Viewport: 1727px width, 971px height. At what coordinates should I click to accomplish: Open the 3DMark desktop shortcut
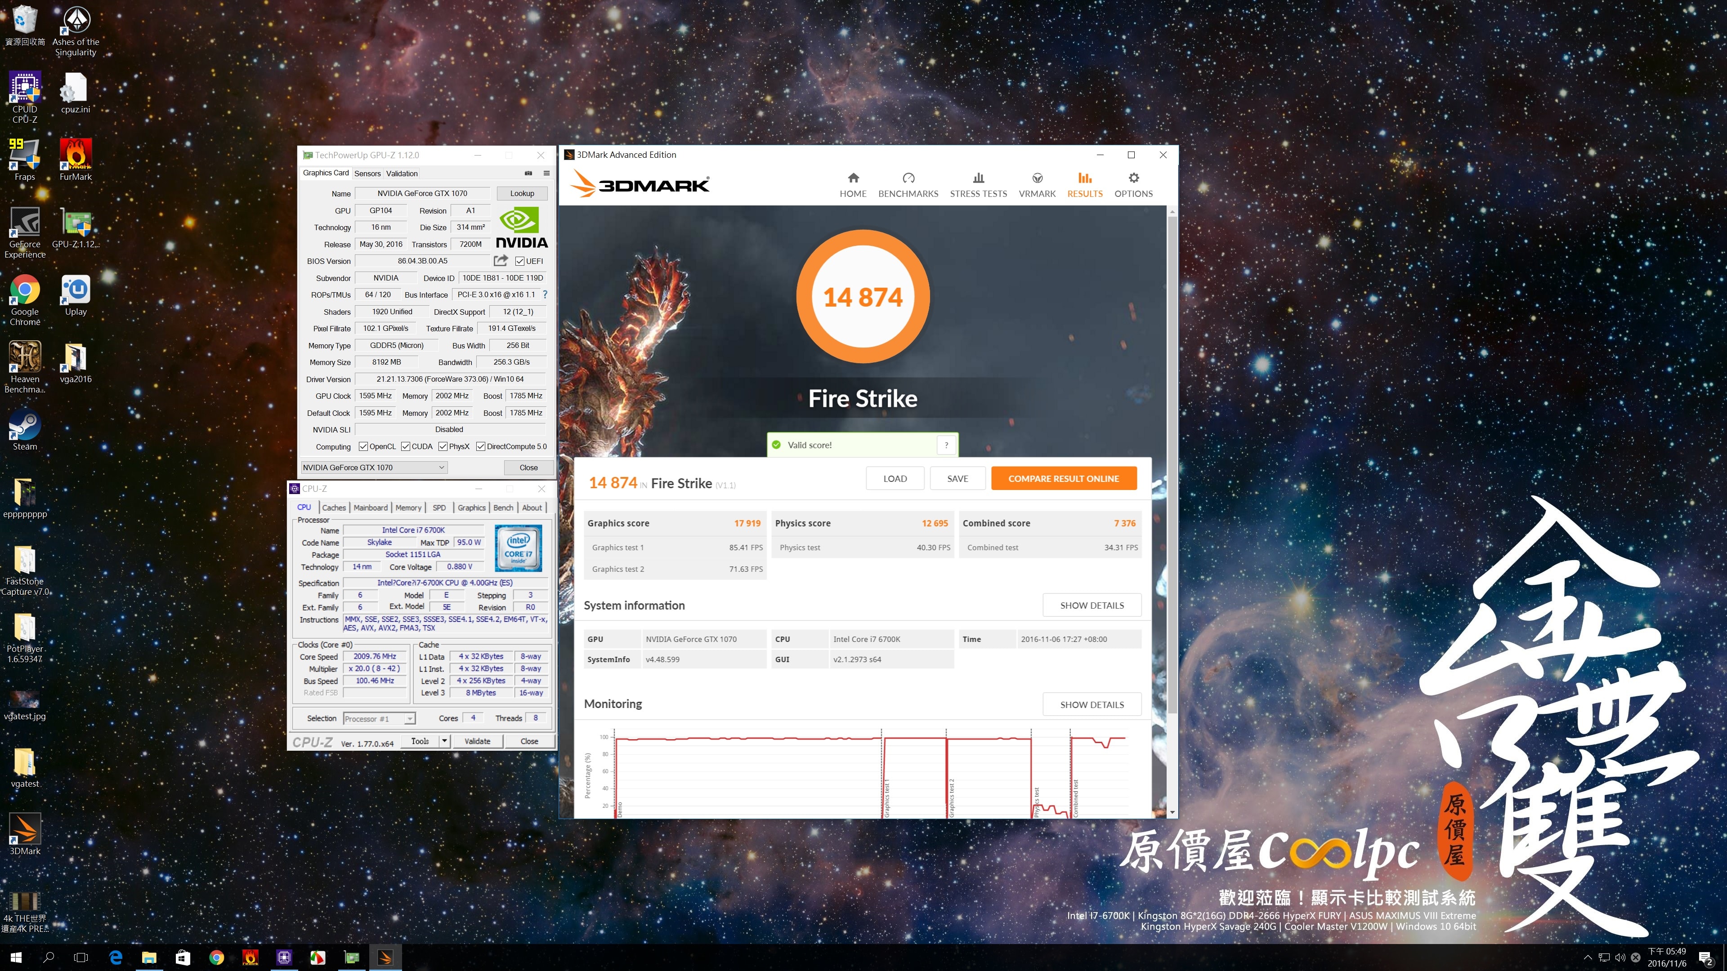coord(25,834)
